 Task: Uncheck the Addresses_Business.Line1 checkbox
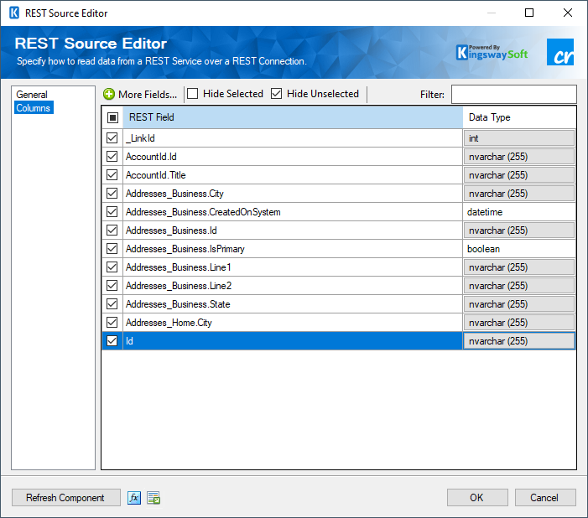(112, 267)
